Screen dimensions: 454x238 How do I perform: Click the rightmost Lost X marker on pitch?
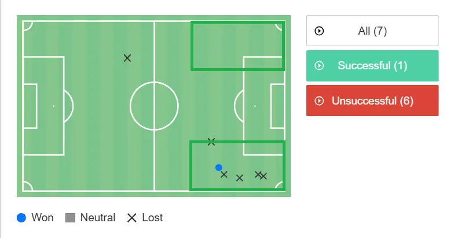click(x=263, y=176)
